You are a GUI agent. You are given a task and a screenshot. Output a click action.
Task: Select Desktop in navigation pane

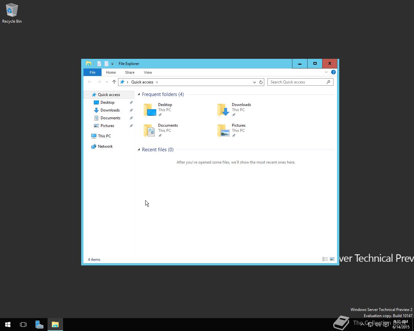107,102
